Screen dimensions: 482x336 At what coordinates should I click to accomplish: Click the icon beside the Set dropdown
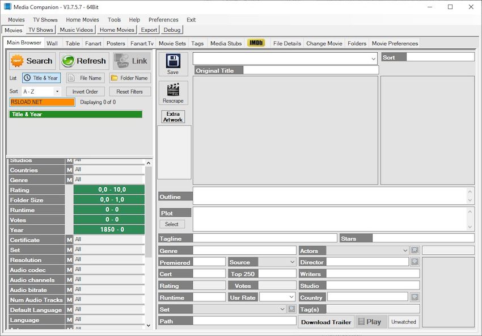[x=291, y=309]
